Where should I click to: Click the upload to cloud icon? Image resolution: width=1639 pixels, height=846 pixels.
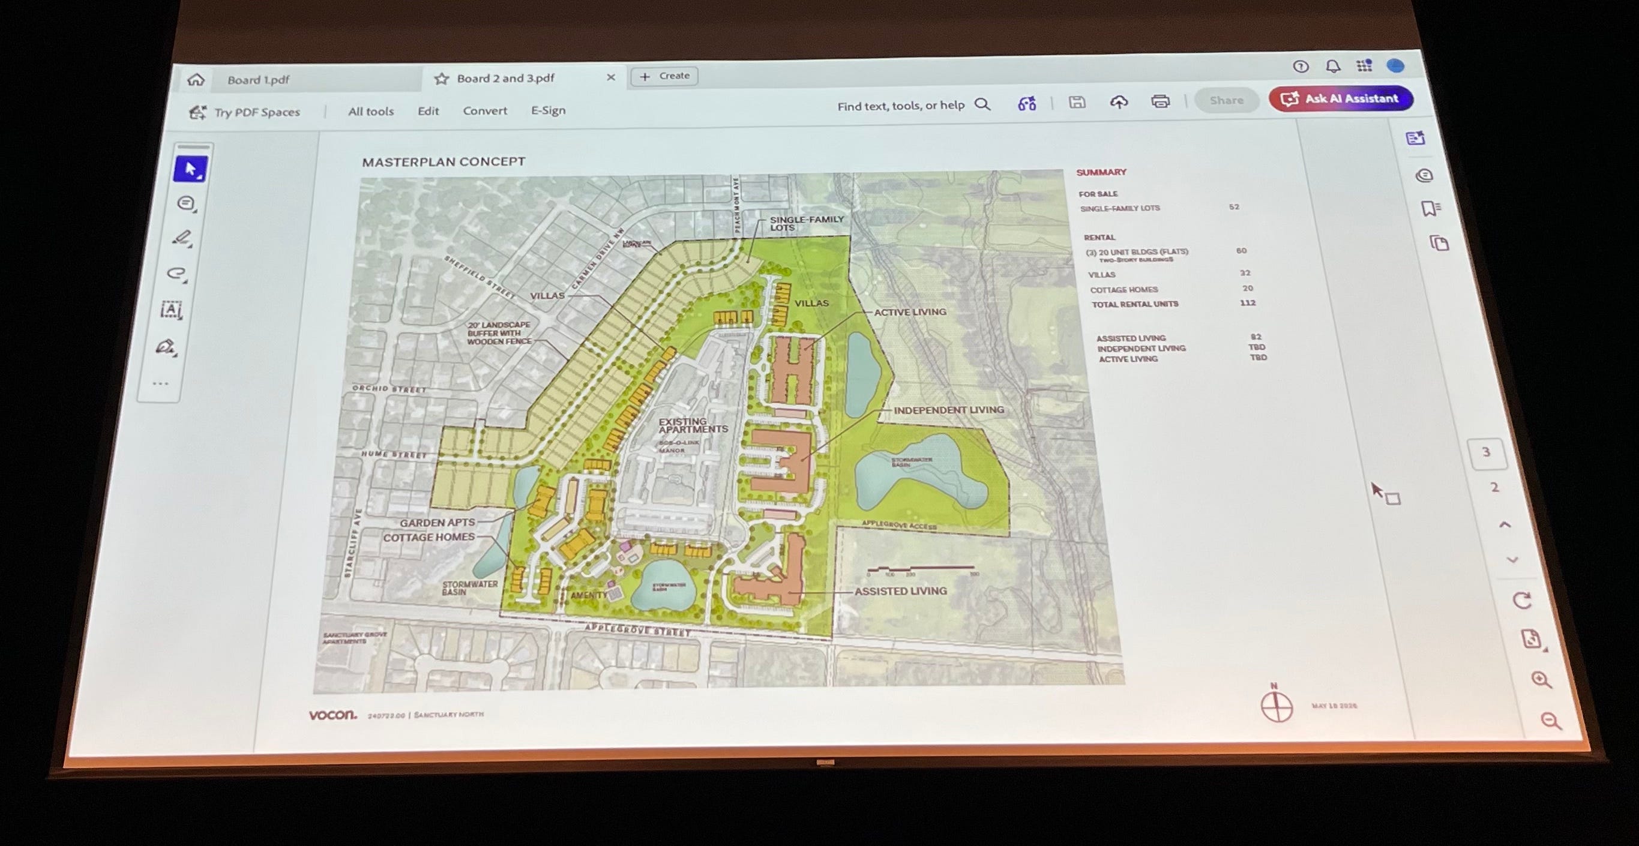pos(1119,101)
